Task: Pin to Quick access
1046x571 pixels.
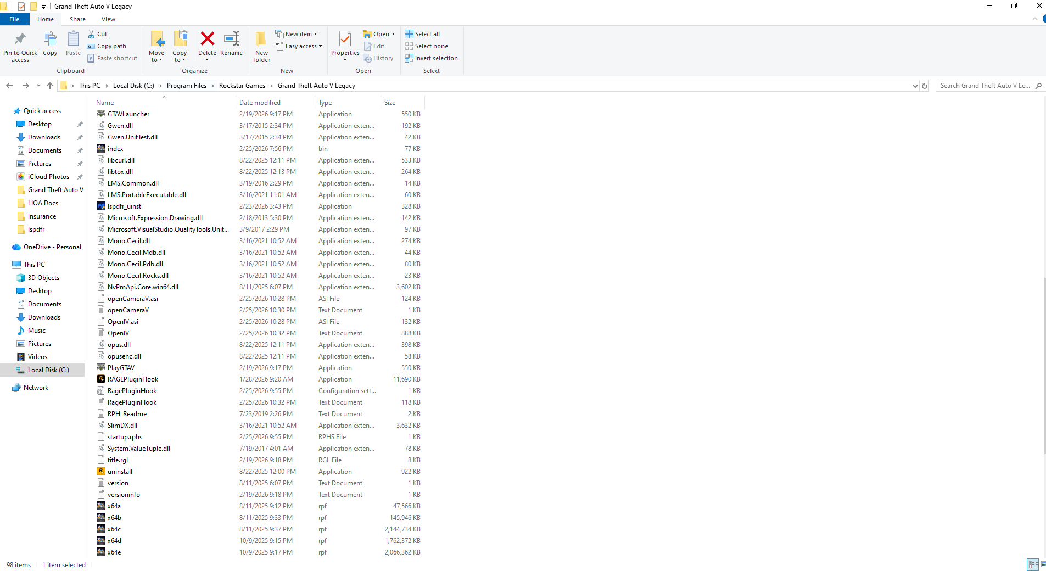Action: 20,47
